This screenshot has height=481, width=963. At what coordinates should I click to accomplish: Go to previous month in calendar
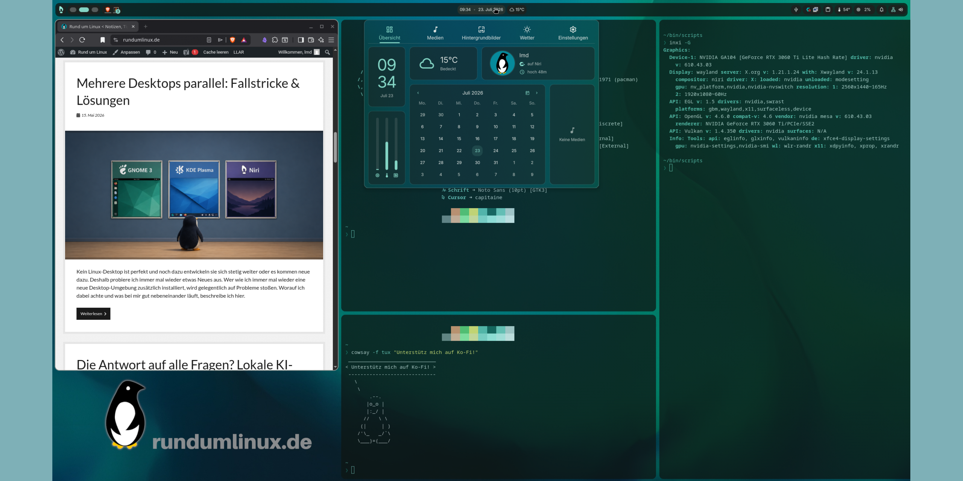pos(418,93)
